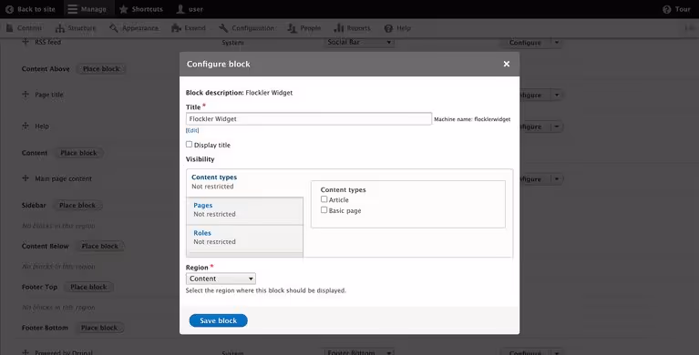Image resolution: width=699 pixels, height=355 pixels.
Task: Click the Content page icon in admin menu
Action: pos(10,28)
